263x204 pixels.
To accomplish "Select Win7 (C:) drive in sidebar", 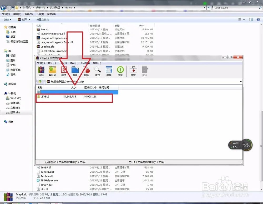I will (14, 98).
